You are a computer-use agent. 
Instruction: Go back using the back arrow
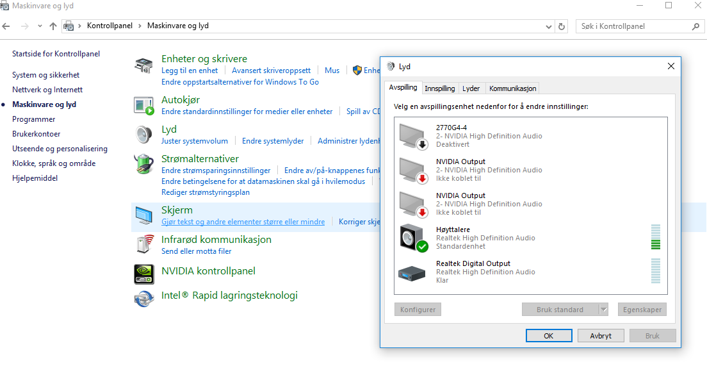[x=6, y=26]
